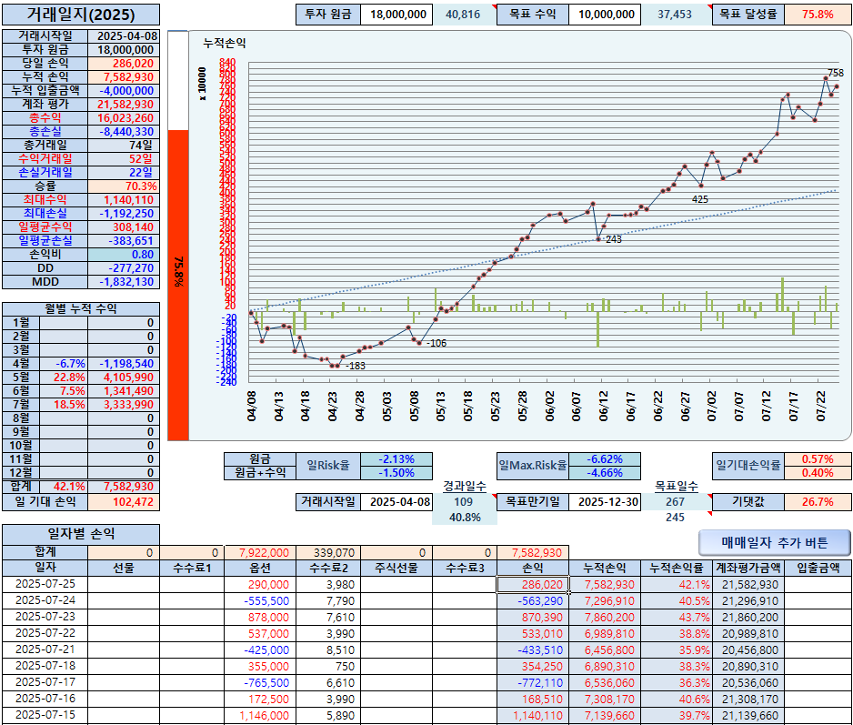Select the date cell 2025-07-24
The image size is (853, 725).
[45, 600]
